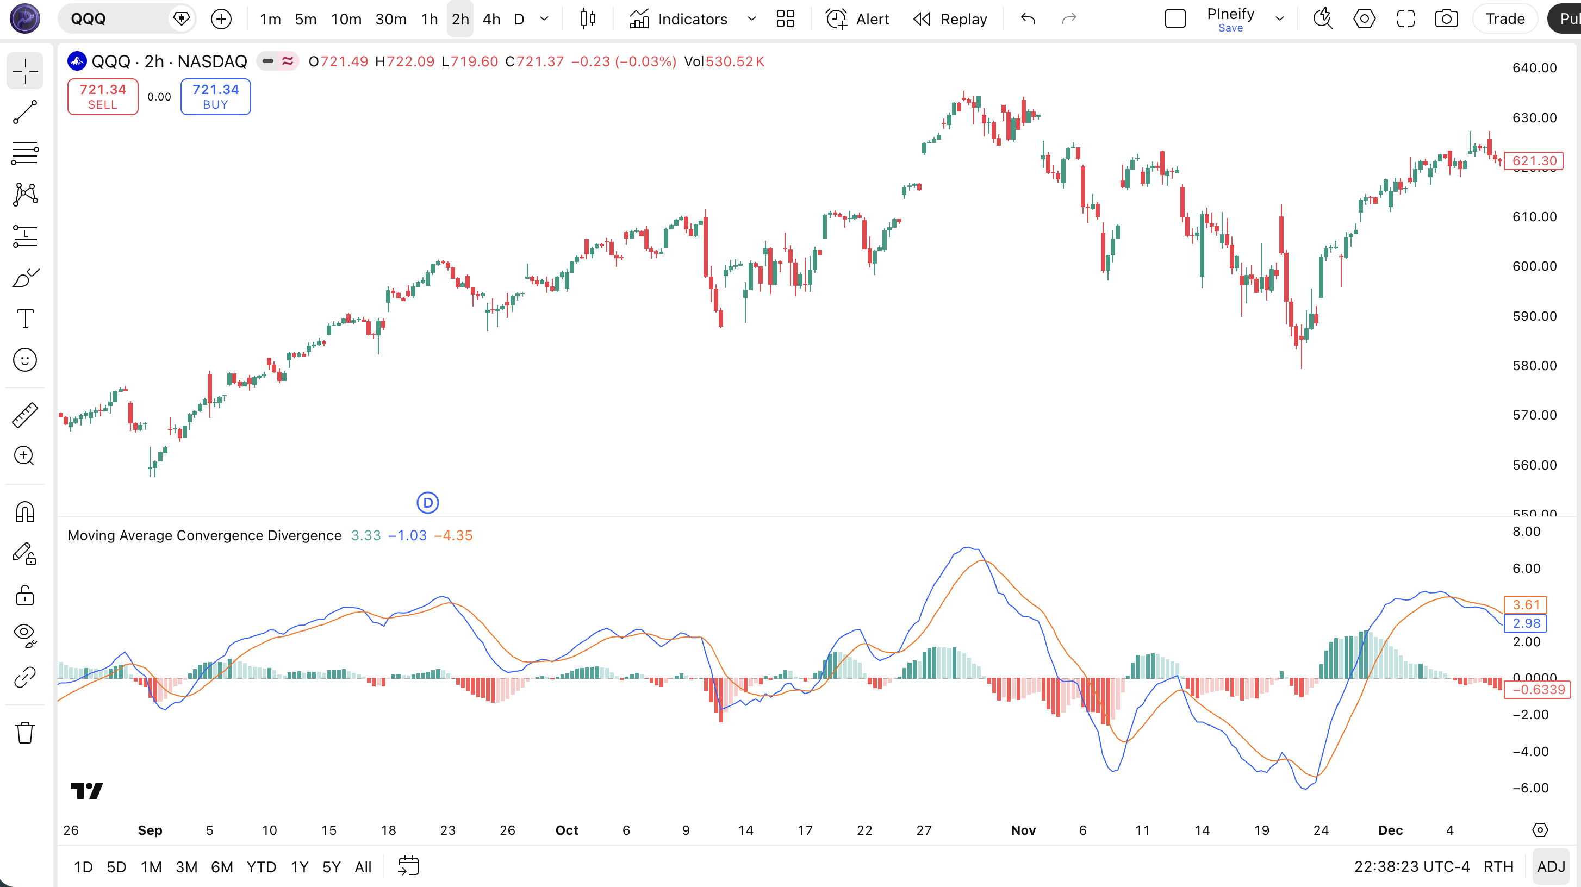Click the dividend D marker on chart

pyautogui.click(x=428, y=503)
